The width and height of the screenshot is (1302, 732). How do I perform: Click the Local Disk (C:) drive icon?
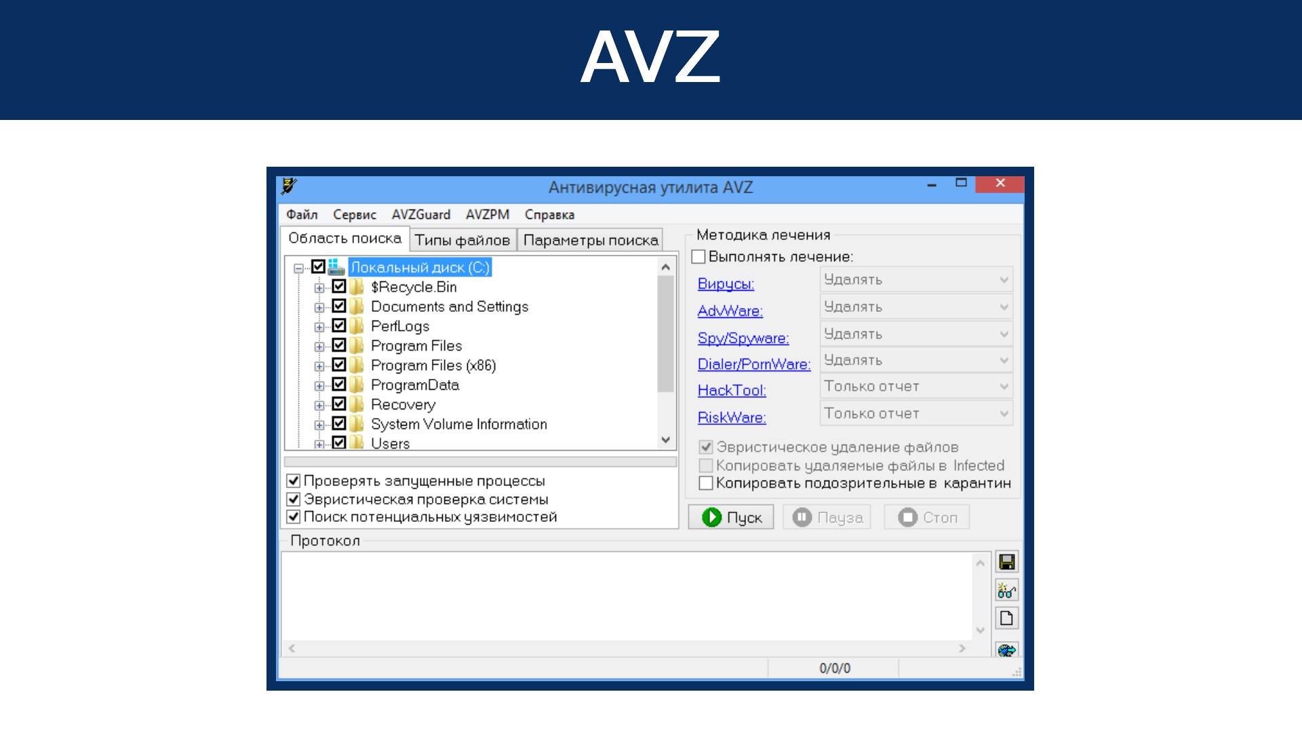click(337, 267)
